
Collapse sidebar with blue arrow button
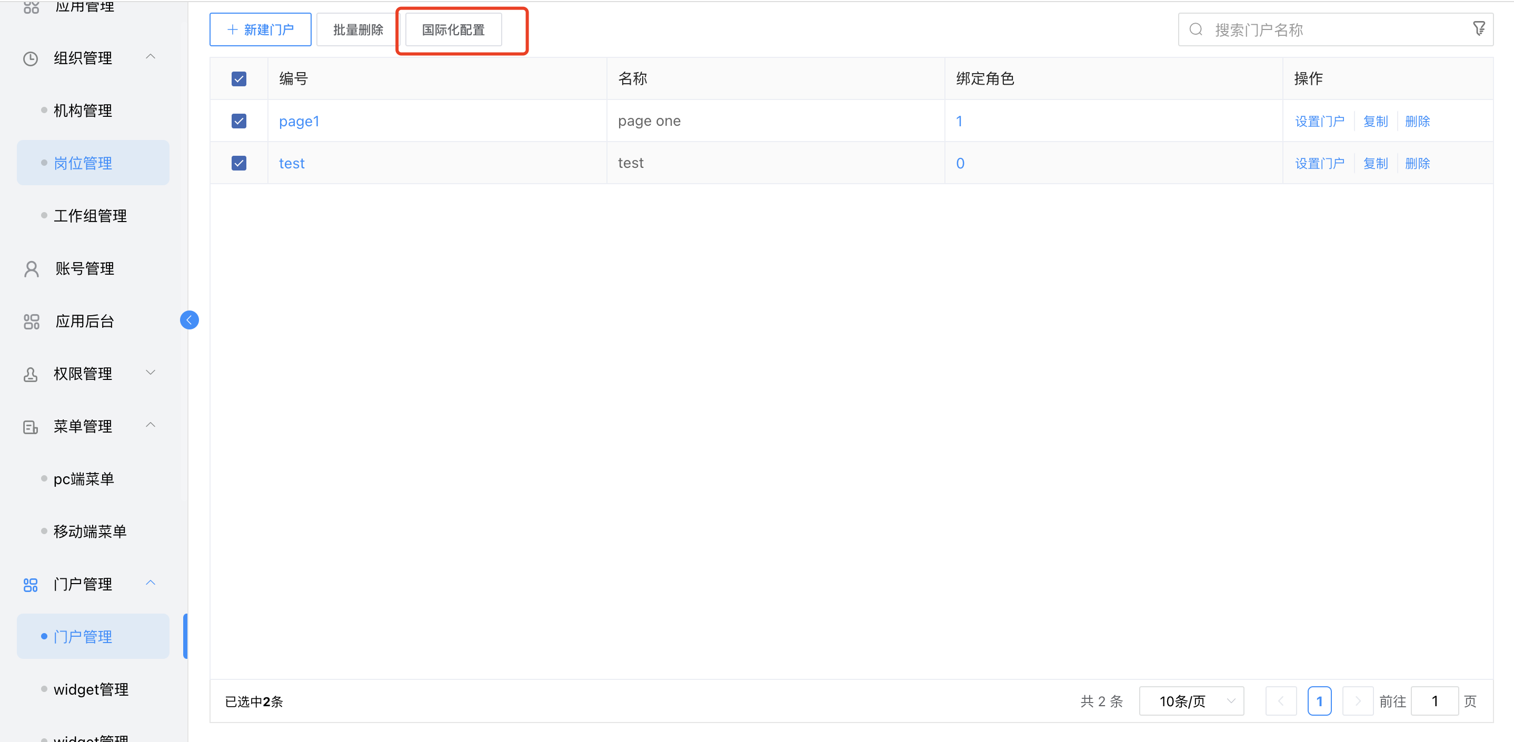pyautogui.click(x=190, y=320)
